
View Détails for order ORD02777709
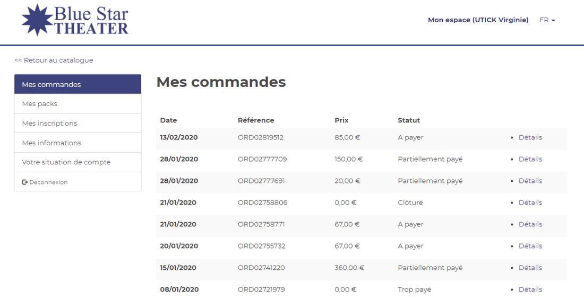[x=530, y=159]
